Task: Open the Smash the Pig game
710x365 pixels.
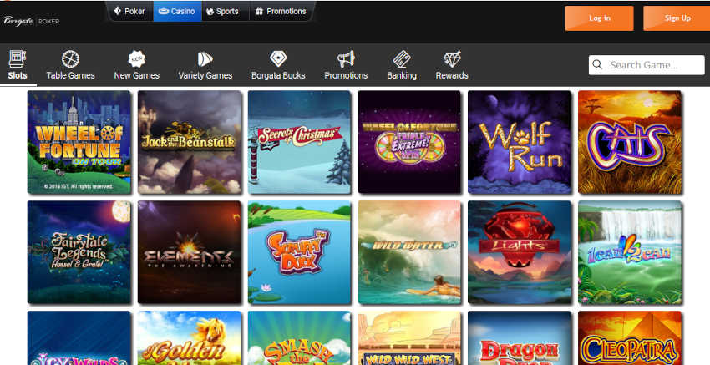Action: [x=299, y=337]
